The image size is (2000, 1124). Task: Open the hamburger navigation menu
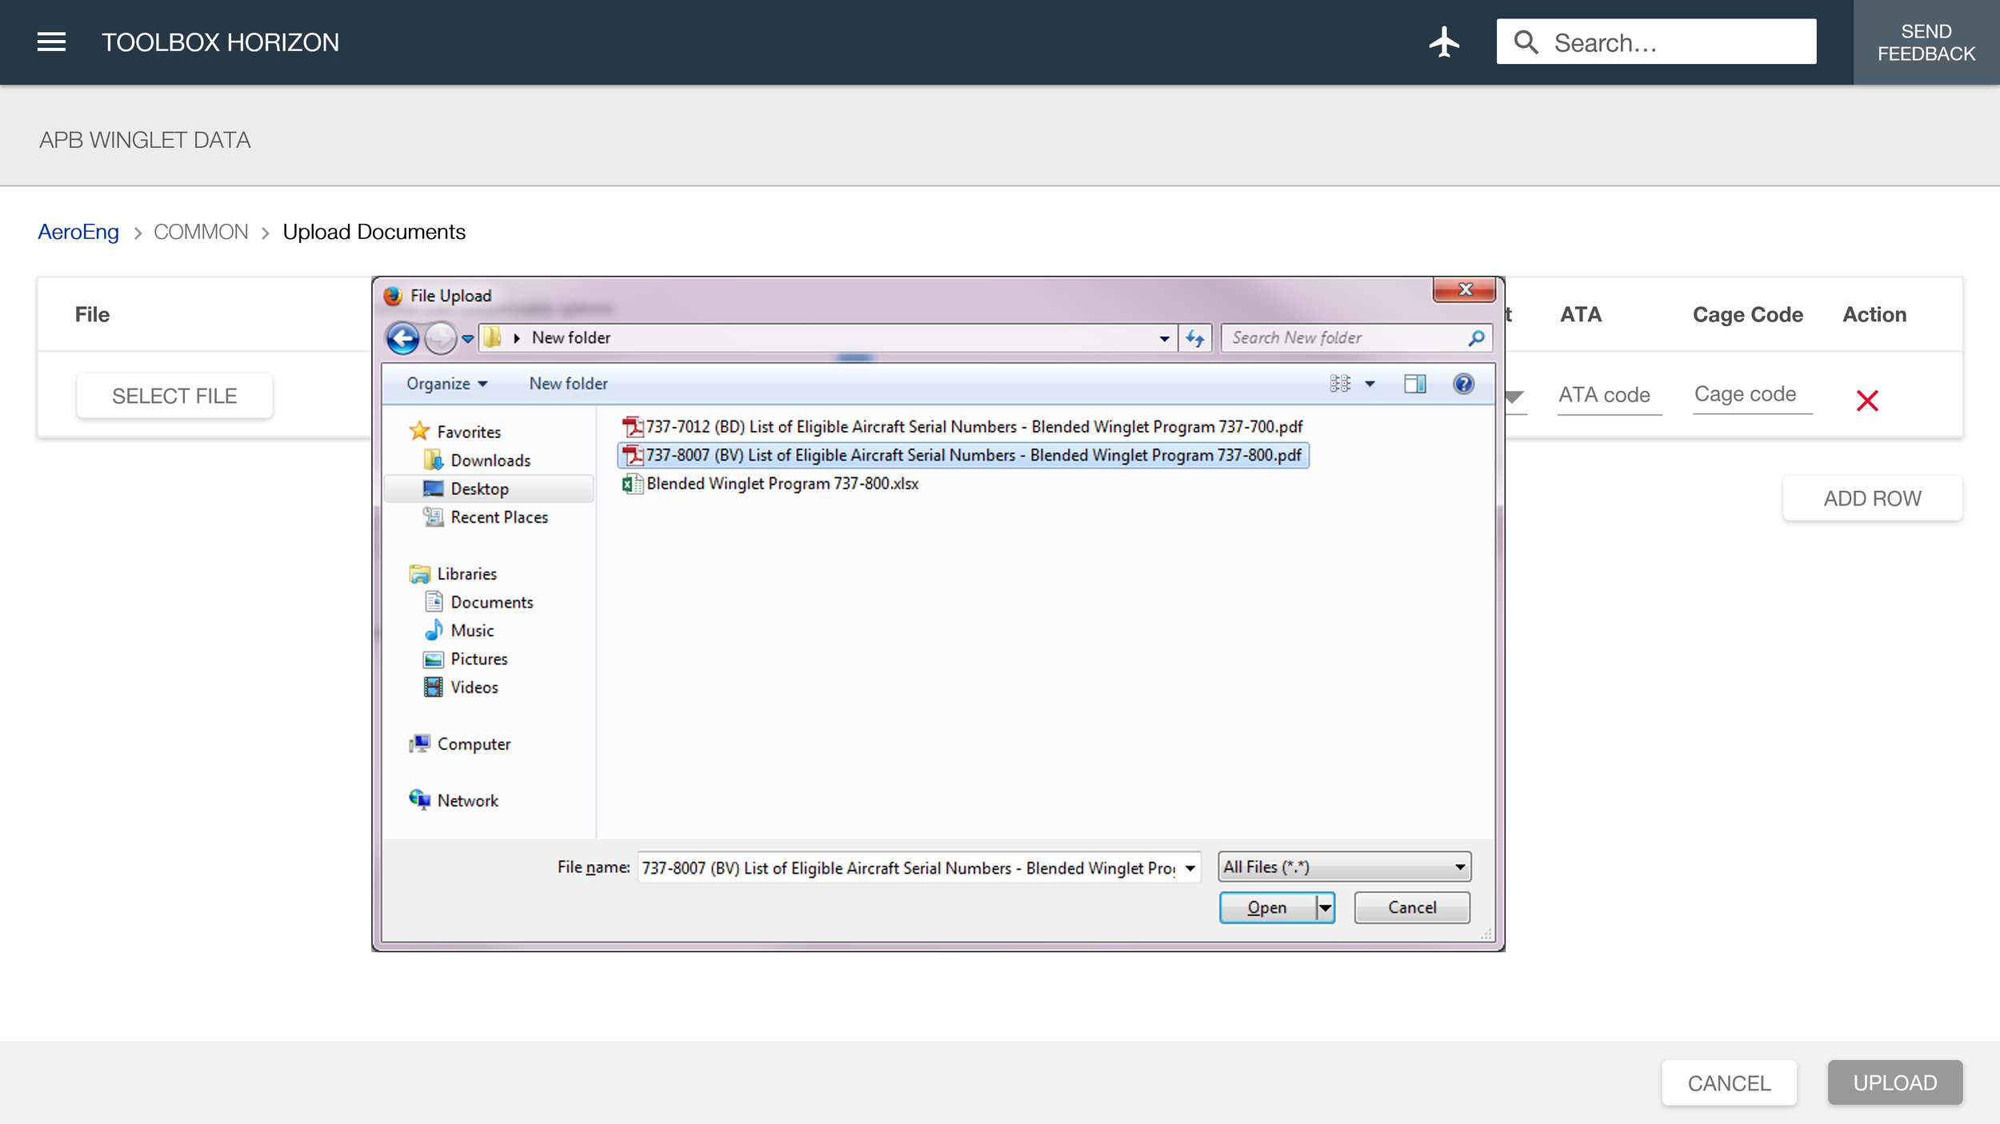51,42
